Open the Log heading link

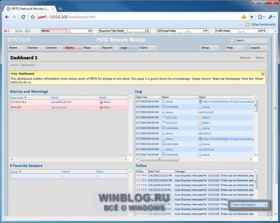click(x=138, y=91)
